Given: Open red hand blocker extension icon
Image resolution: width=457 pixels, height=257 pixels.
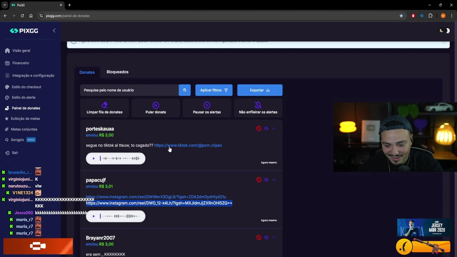Looking at the screenshot, I should [413, 16].
